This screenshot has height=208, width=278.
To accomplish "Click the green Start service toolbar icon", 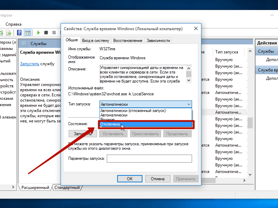I will pyautogui.click(x=38, y=33).
